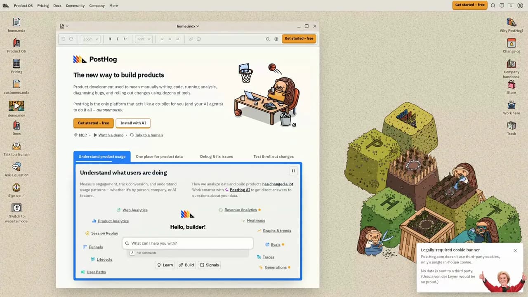Open the Sign up desktop icon

16,190
